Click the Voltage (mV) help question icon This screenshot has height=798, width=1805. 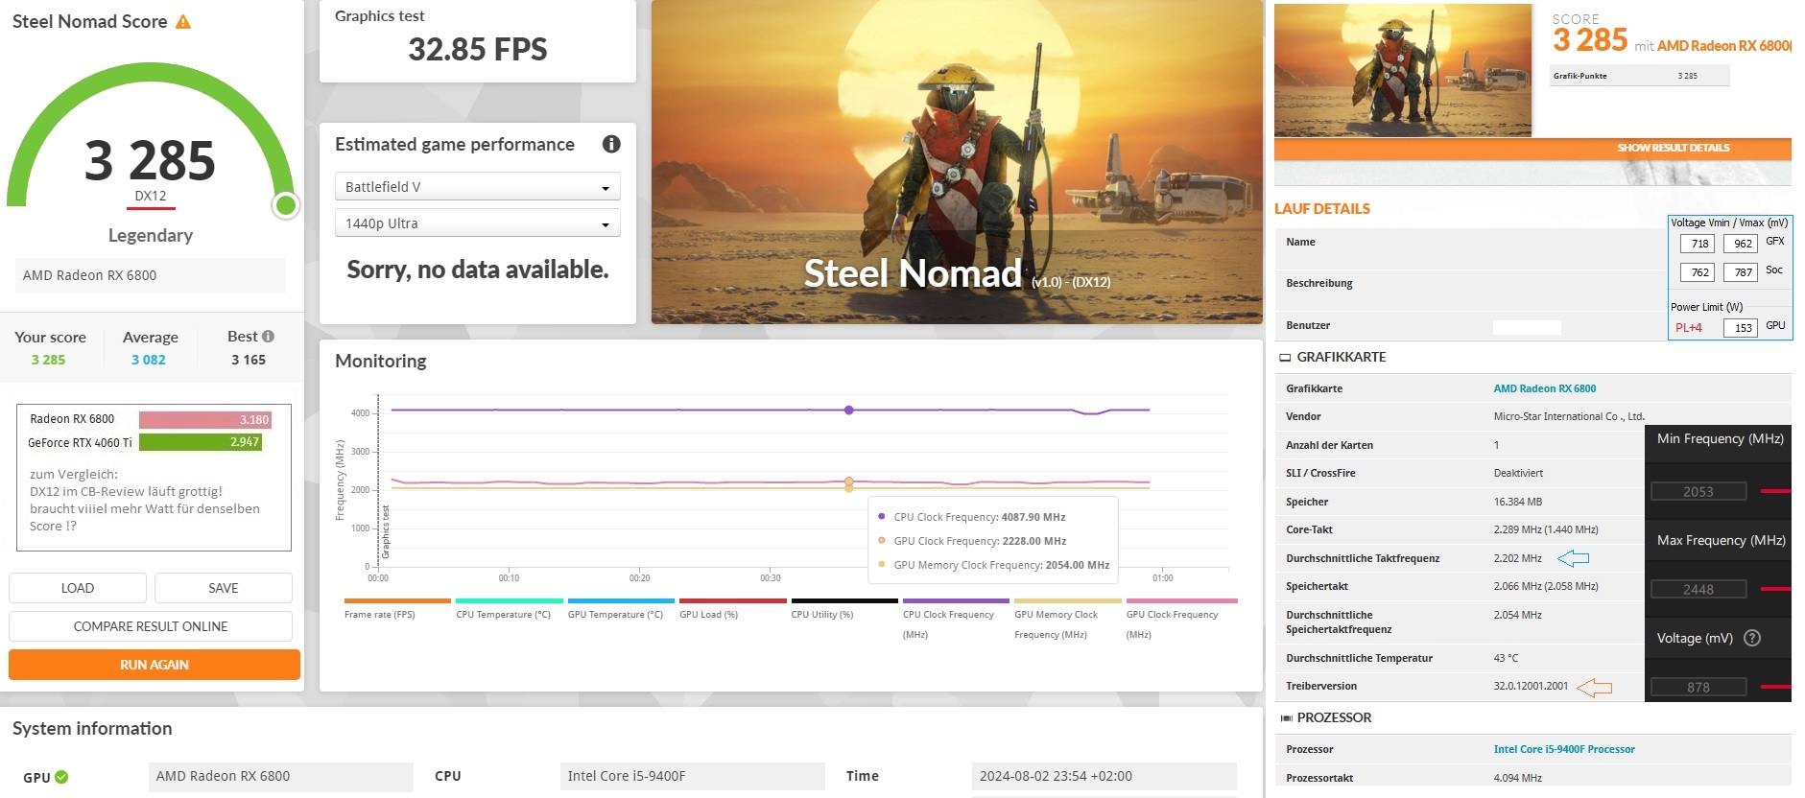tap(1751, 638)
